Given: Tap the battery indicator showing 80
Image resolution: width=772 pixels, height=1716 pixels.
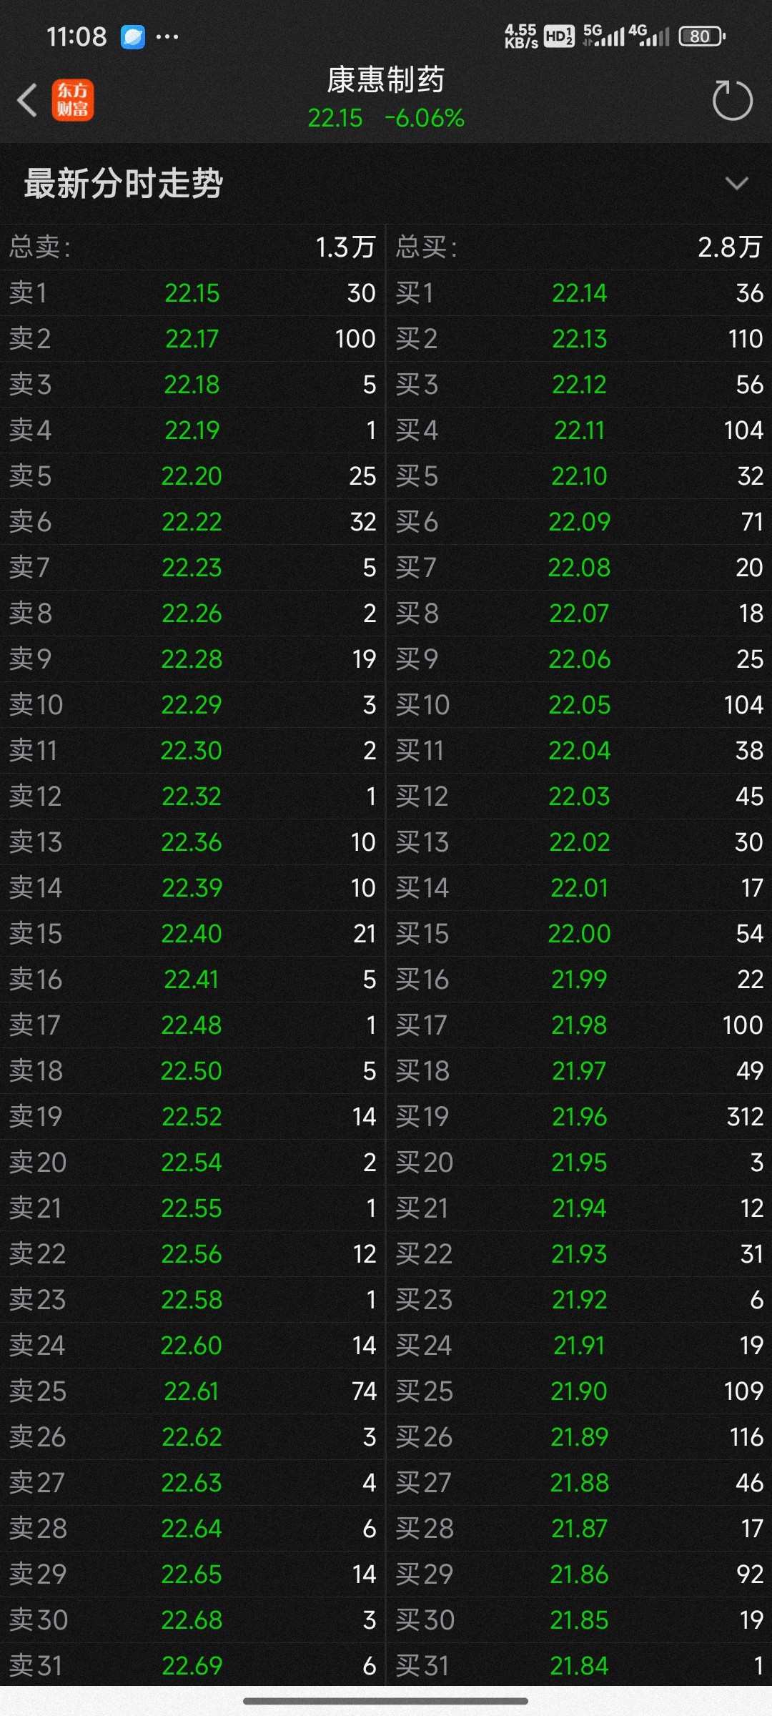Looking at the screenshot, I should [702, 36].
